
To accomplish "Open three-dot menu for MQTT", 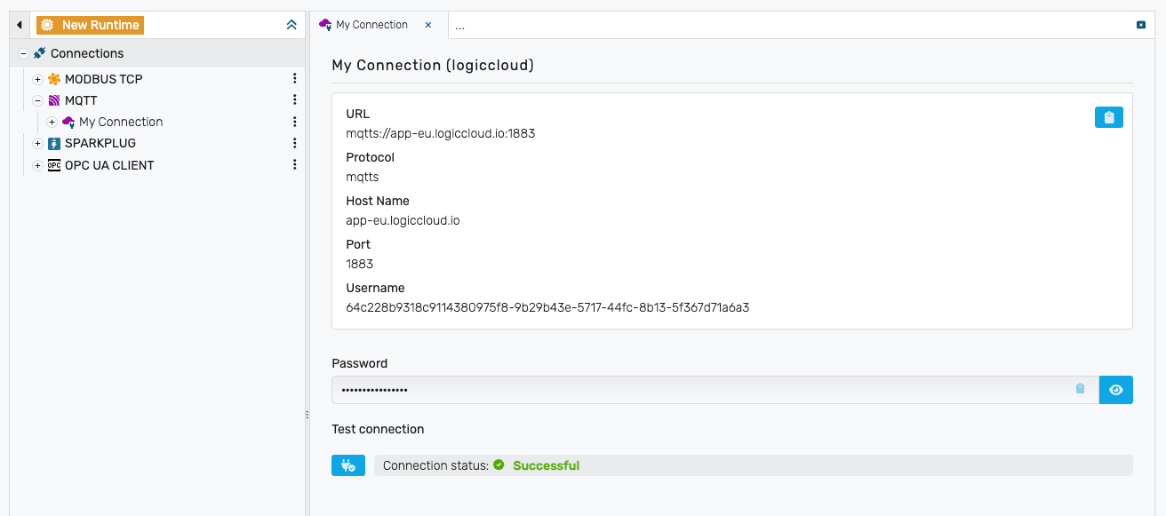I will pyautogui.click(x=295, y=100).
